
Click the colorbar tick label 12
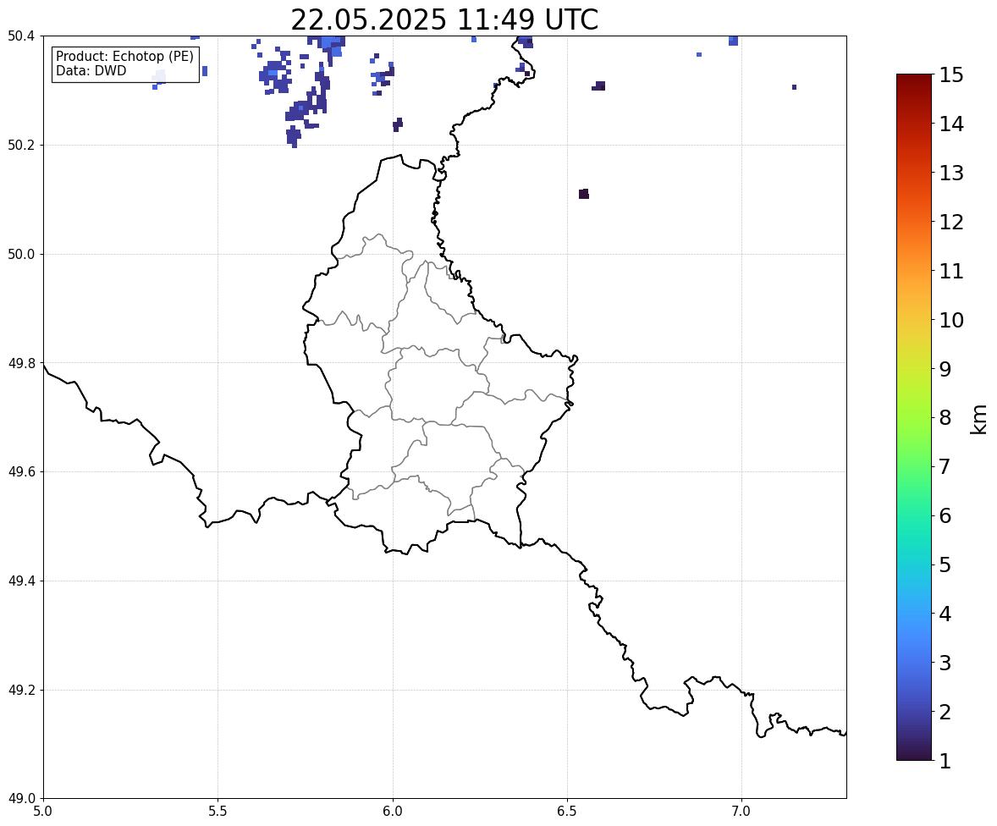pyautogui.click(x=951, y=222)
